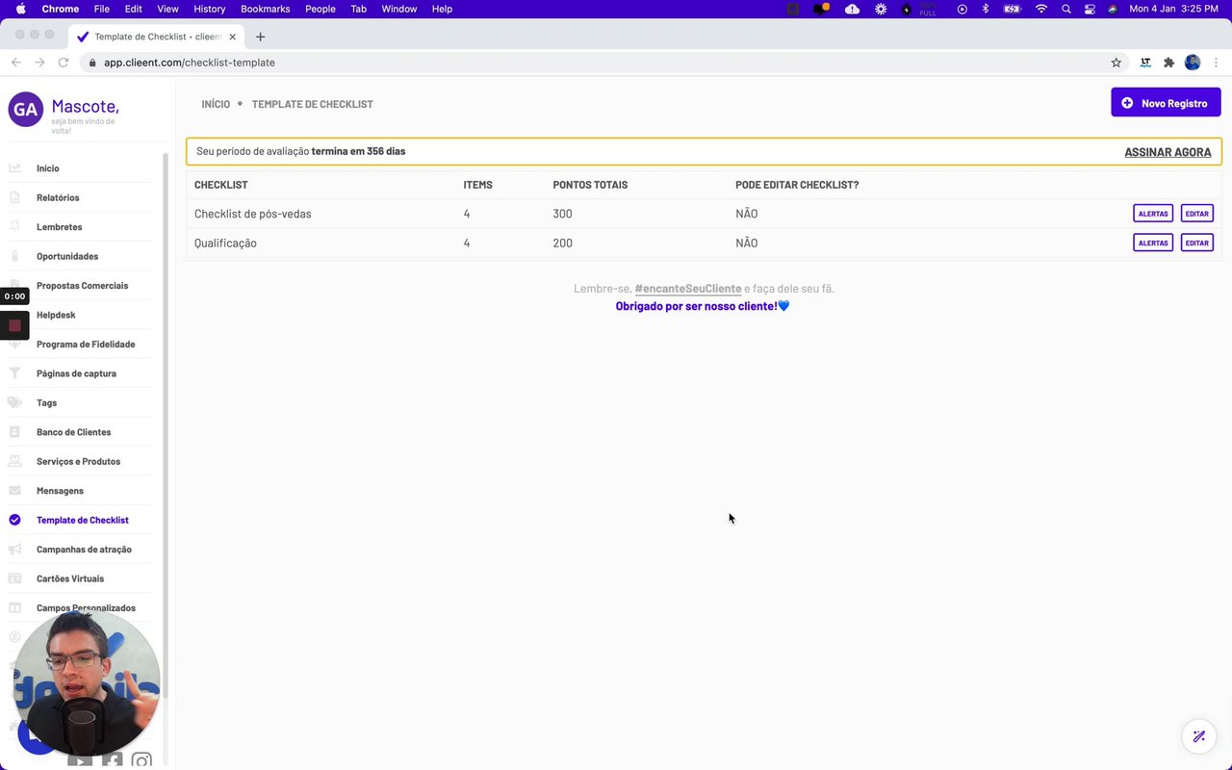This screenshot has height=770, width=1232.
Task: Reload the page with the refresh icon
Action: point(64,63)
